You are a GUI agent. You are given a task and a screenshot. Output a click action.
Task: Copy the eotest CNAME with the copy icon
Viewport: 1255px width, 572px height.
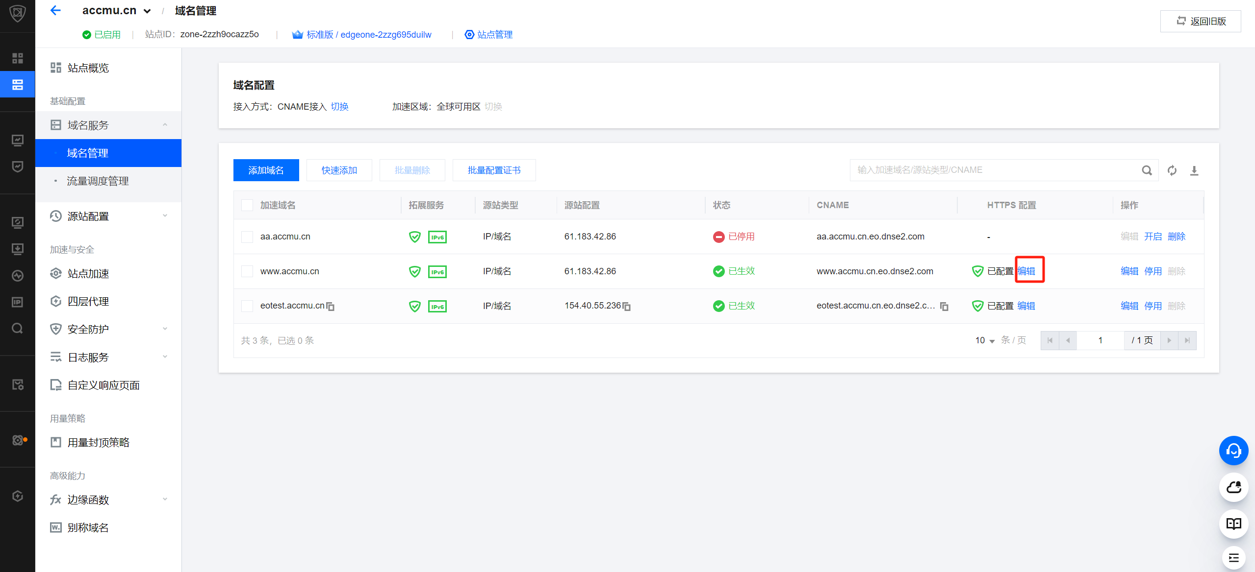(944, 307)
